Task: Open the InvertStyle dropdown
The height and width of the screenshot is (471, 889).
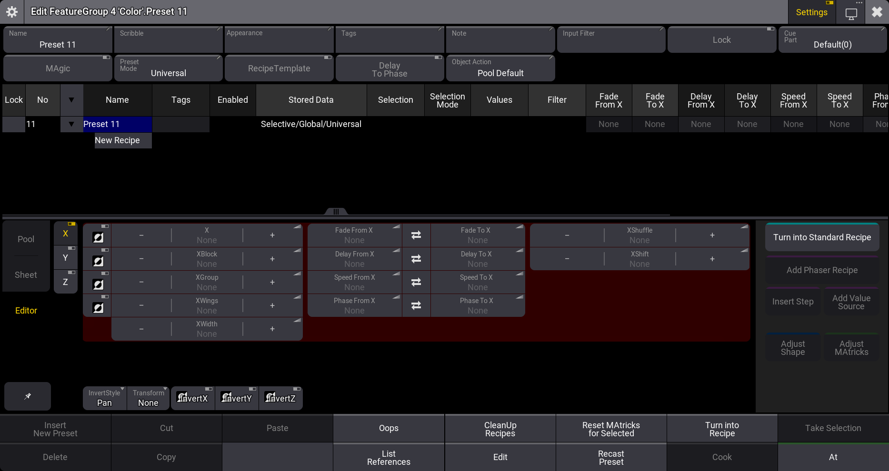Action: point(105,398)
